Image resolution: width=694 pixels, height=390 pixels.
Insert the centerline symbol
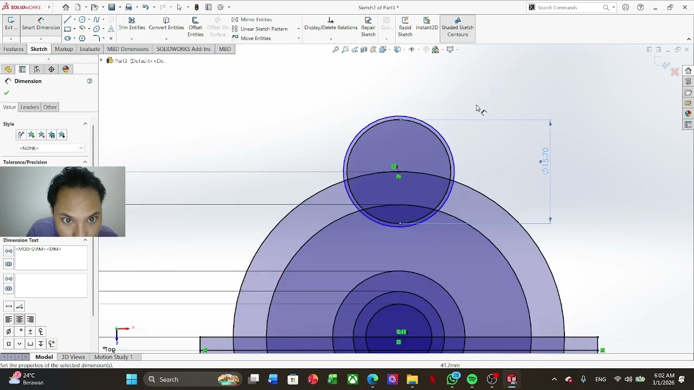click(x=41, y=331)
